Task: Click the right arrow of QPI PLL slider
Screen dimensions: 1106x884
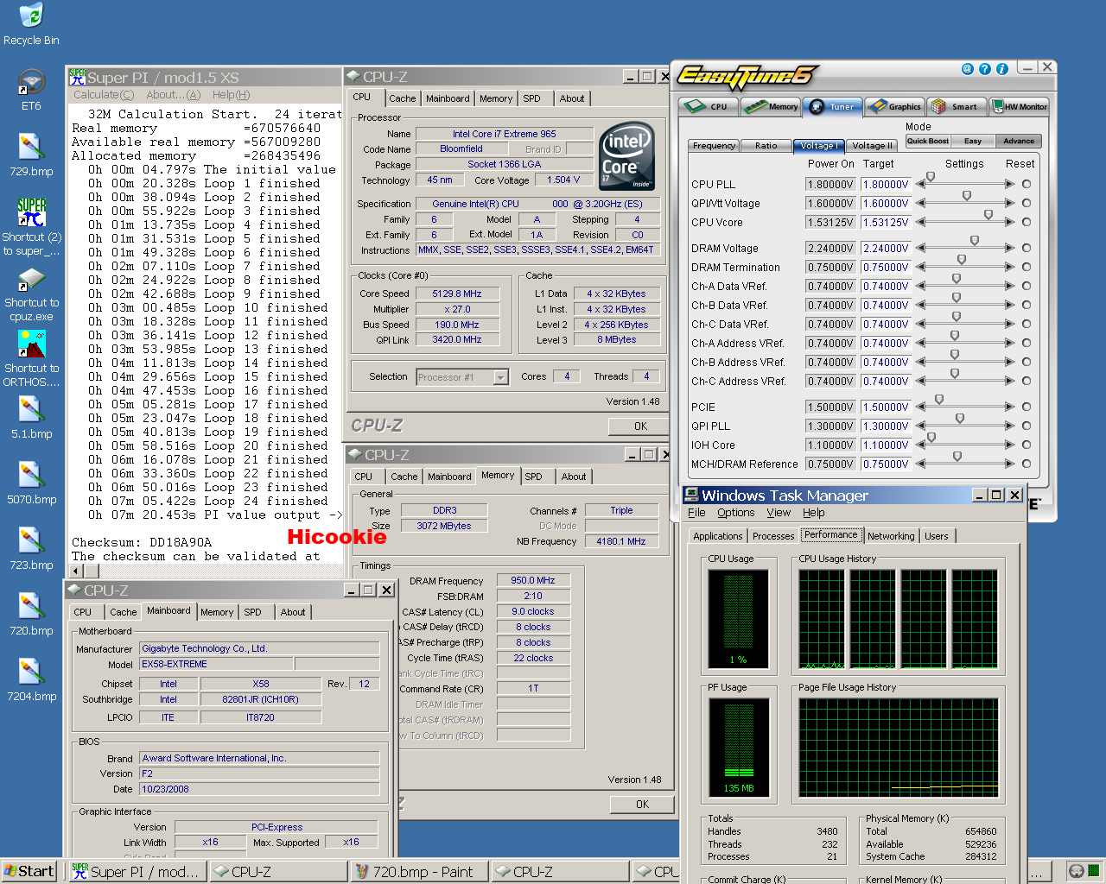Action: (x=1009, y=426)
